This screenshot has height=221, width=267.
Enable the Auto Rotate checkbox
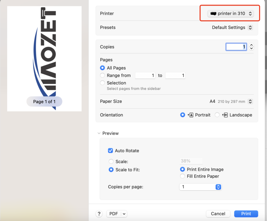pos(111,151)
